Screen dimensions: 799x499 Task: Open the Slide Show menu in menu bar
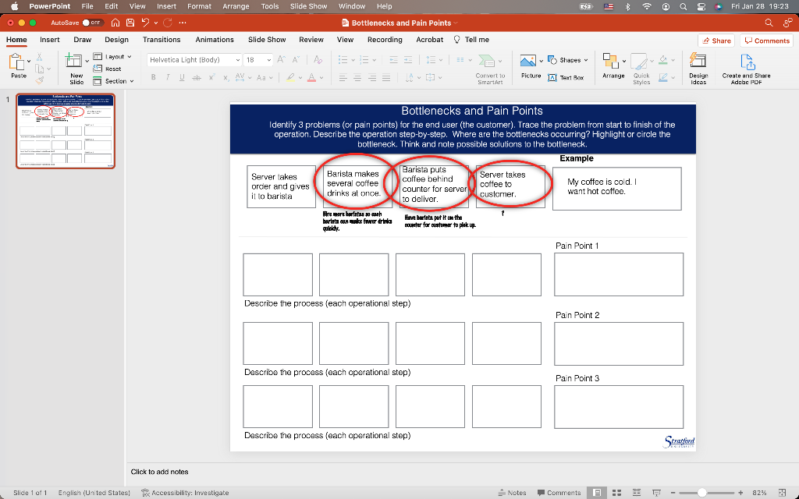[x=307, y=6]
